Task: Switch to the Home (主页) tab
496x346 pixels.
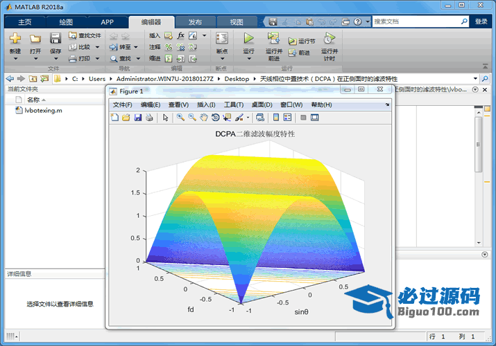Action: click(25, 22)
